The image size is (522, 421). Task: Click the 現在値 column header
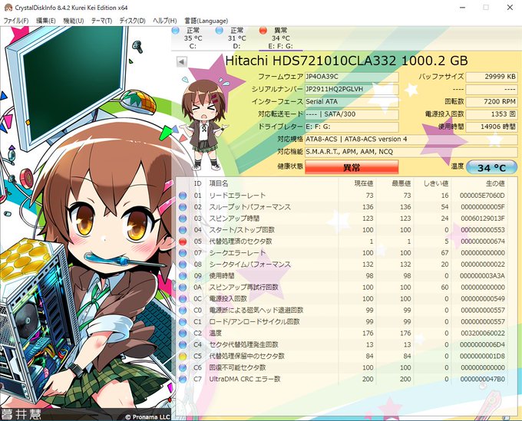(364, 183)
